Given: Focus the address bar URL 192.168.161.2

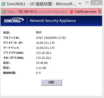Looking at the screenshot, I should [37, 12].
